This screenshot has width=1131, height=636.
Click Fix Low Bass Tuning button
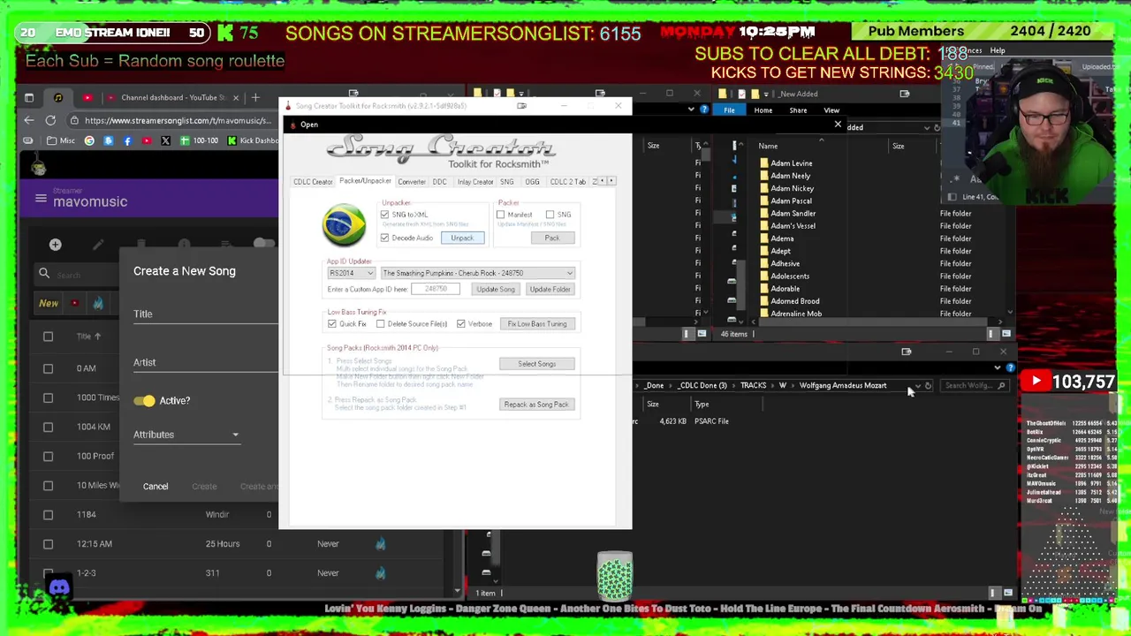click(x=537, y=324)
